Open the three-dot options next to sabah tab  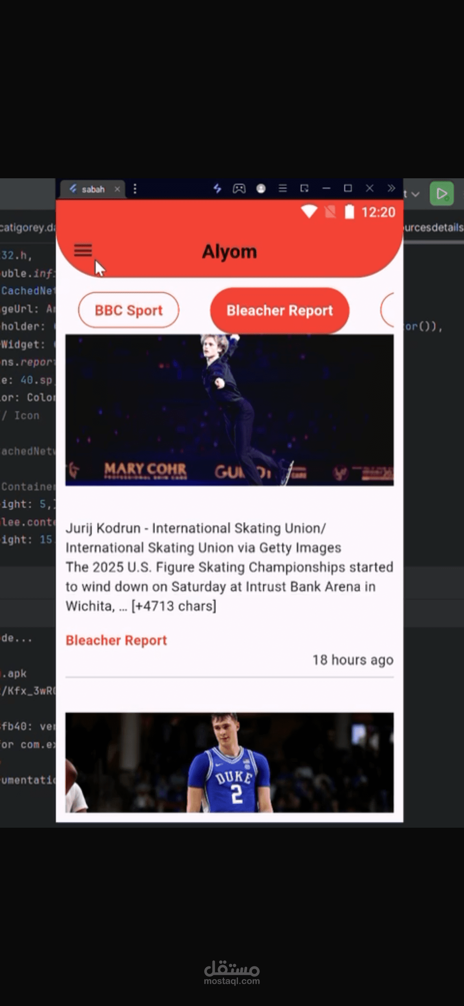click(x=135, y=189)
